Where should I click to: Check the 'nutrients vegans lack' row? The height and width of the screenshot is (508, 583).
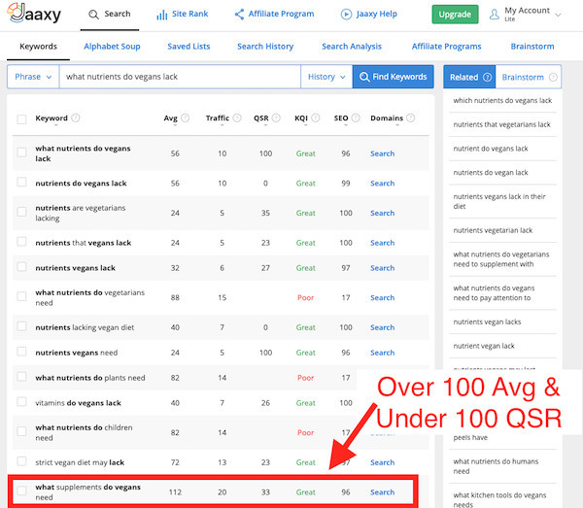21,266
